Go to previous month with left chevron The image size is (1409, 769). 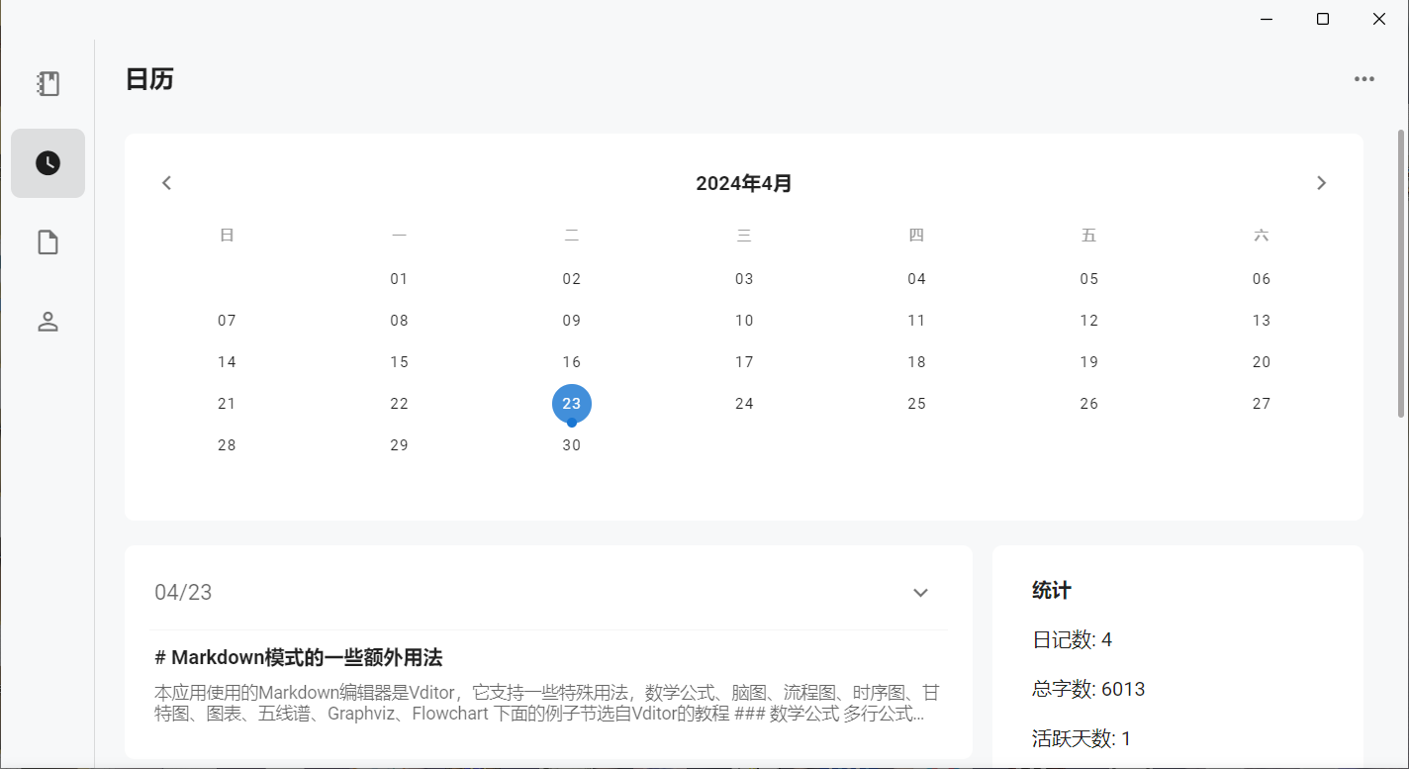coord(166,183)
